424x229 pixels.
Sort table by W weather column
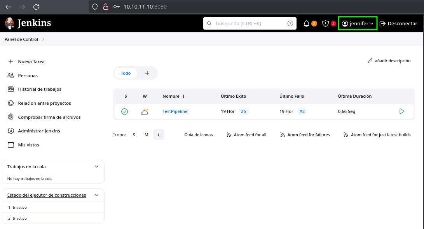pyautogui.click(x=145, y=96)
